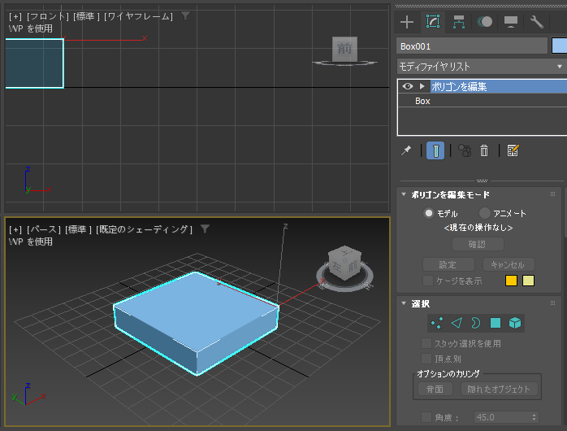
Task: Select Polygon sub-object level icon
Action: [496, 323]
